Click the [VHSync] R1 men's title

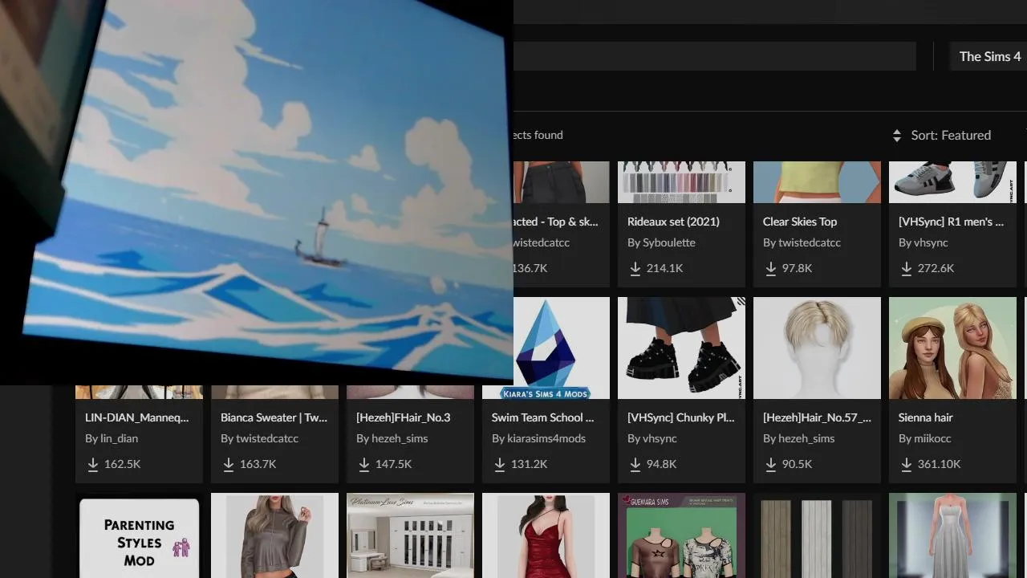pos(952,222)
